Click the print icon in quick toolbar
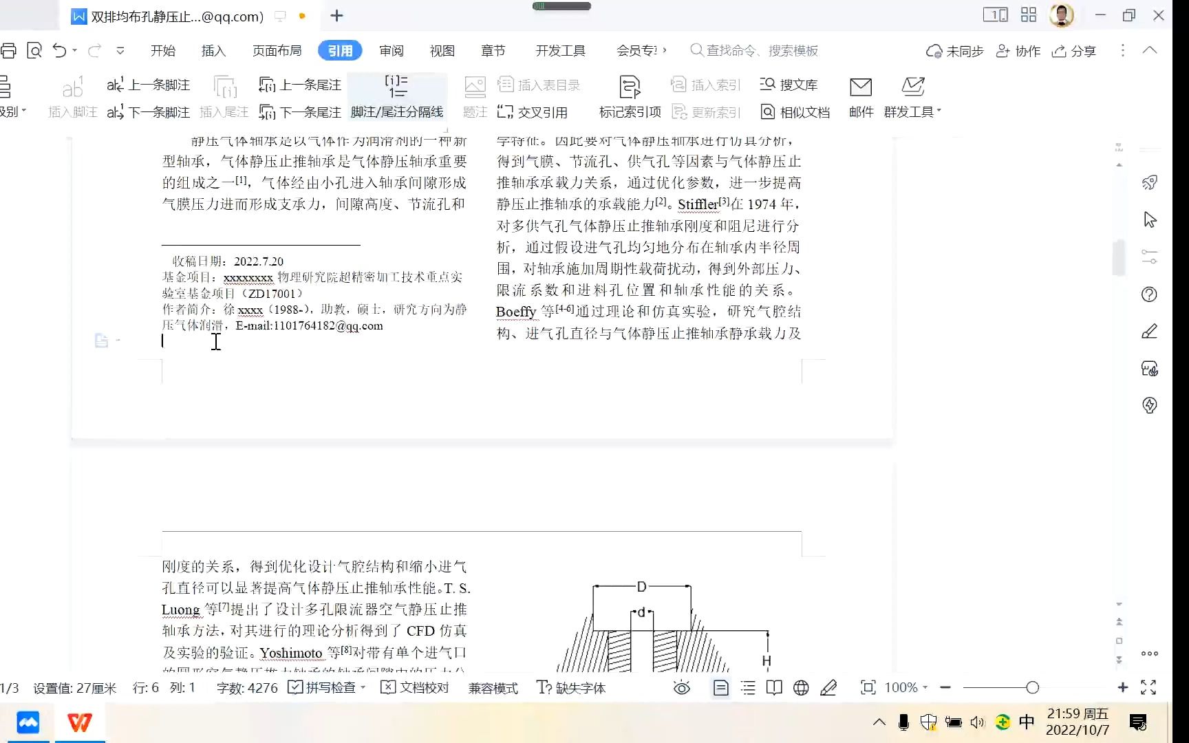This screenshot has height=743, width=1189. (x=8, y=50)
